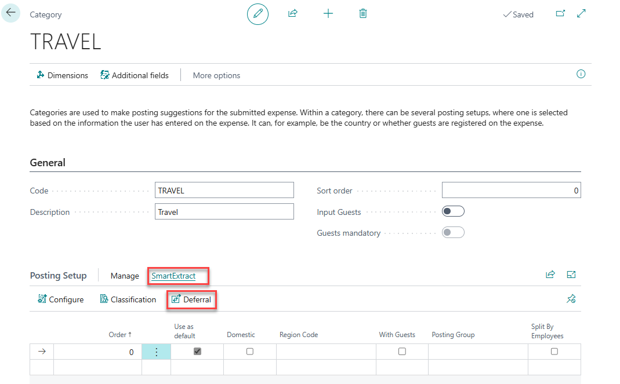Click the Description input field

click(224, 212)
